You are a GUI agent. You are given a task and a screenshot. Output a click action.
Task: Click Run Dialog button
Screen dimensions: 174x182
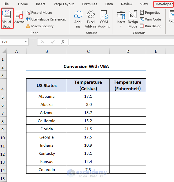tap(150, 26)
